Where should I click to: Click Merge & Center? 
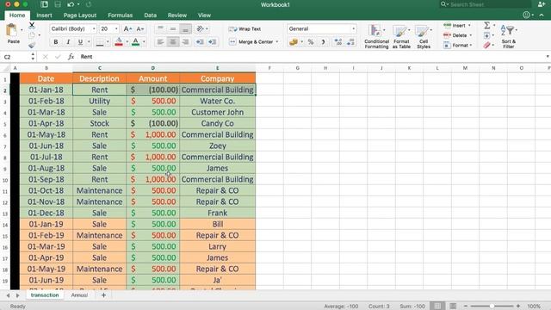click(x=251, y=42)
